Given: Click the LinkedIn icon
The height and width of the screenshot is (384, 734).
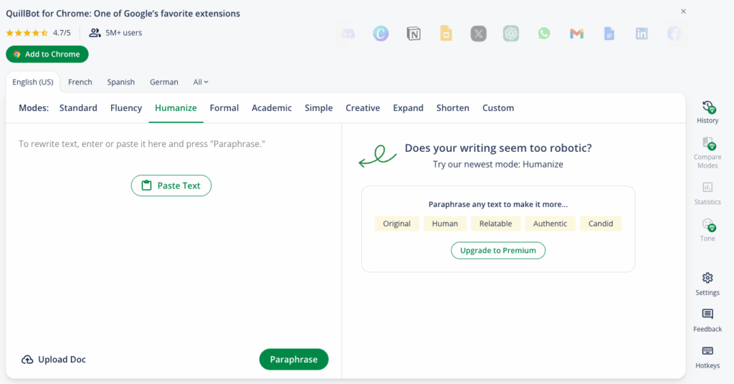Looking at the screenshot, I should point(642,34).
